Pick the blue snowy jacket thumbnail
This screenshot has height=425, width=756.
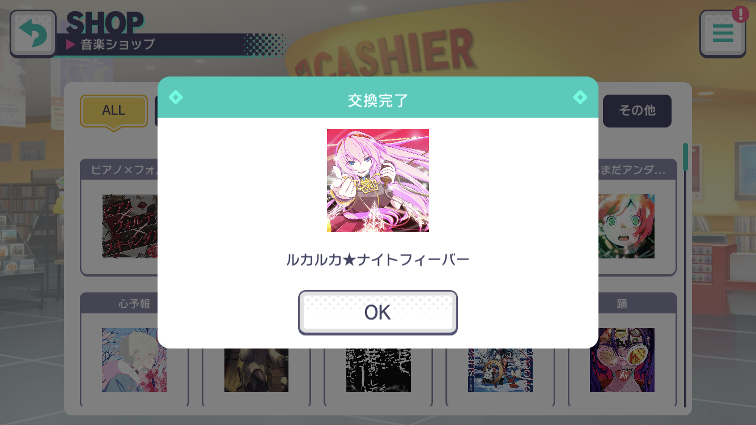500,370
